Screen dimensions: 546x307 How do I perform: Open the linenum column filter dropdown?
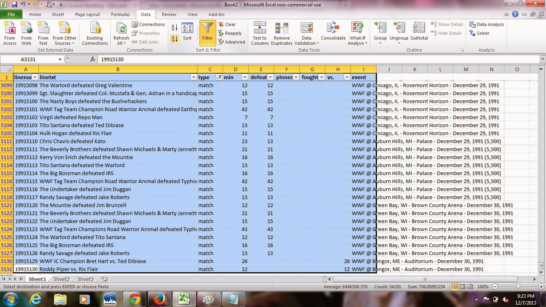35,77
